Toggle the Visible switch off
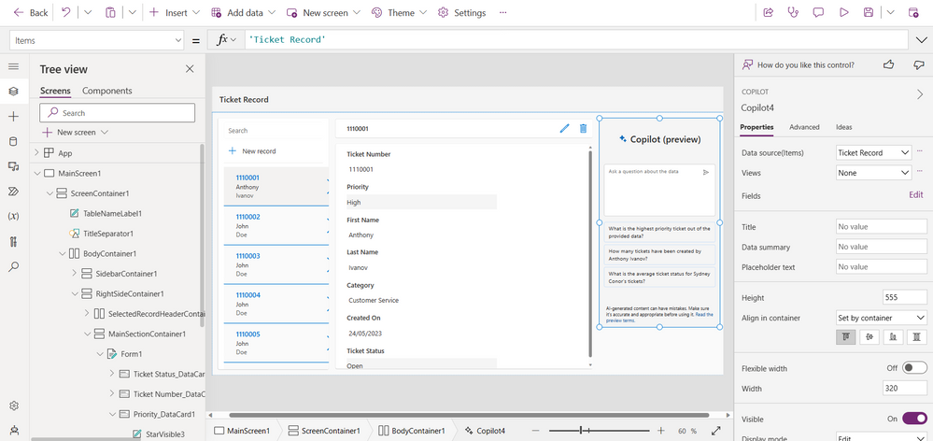The width and height of the screenshot is (933, 441). (x=914, y=419)
